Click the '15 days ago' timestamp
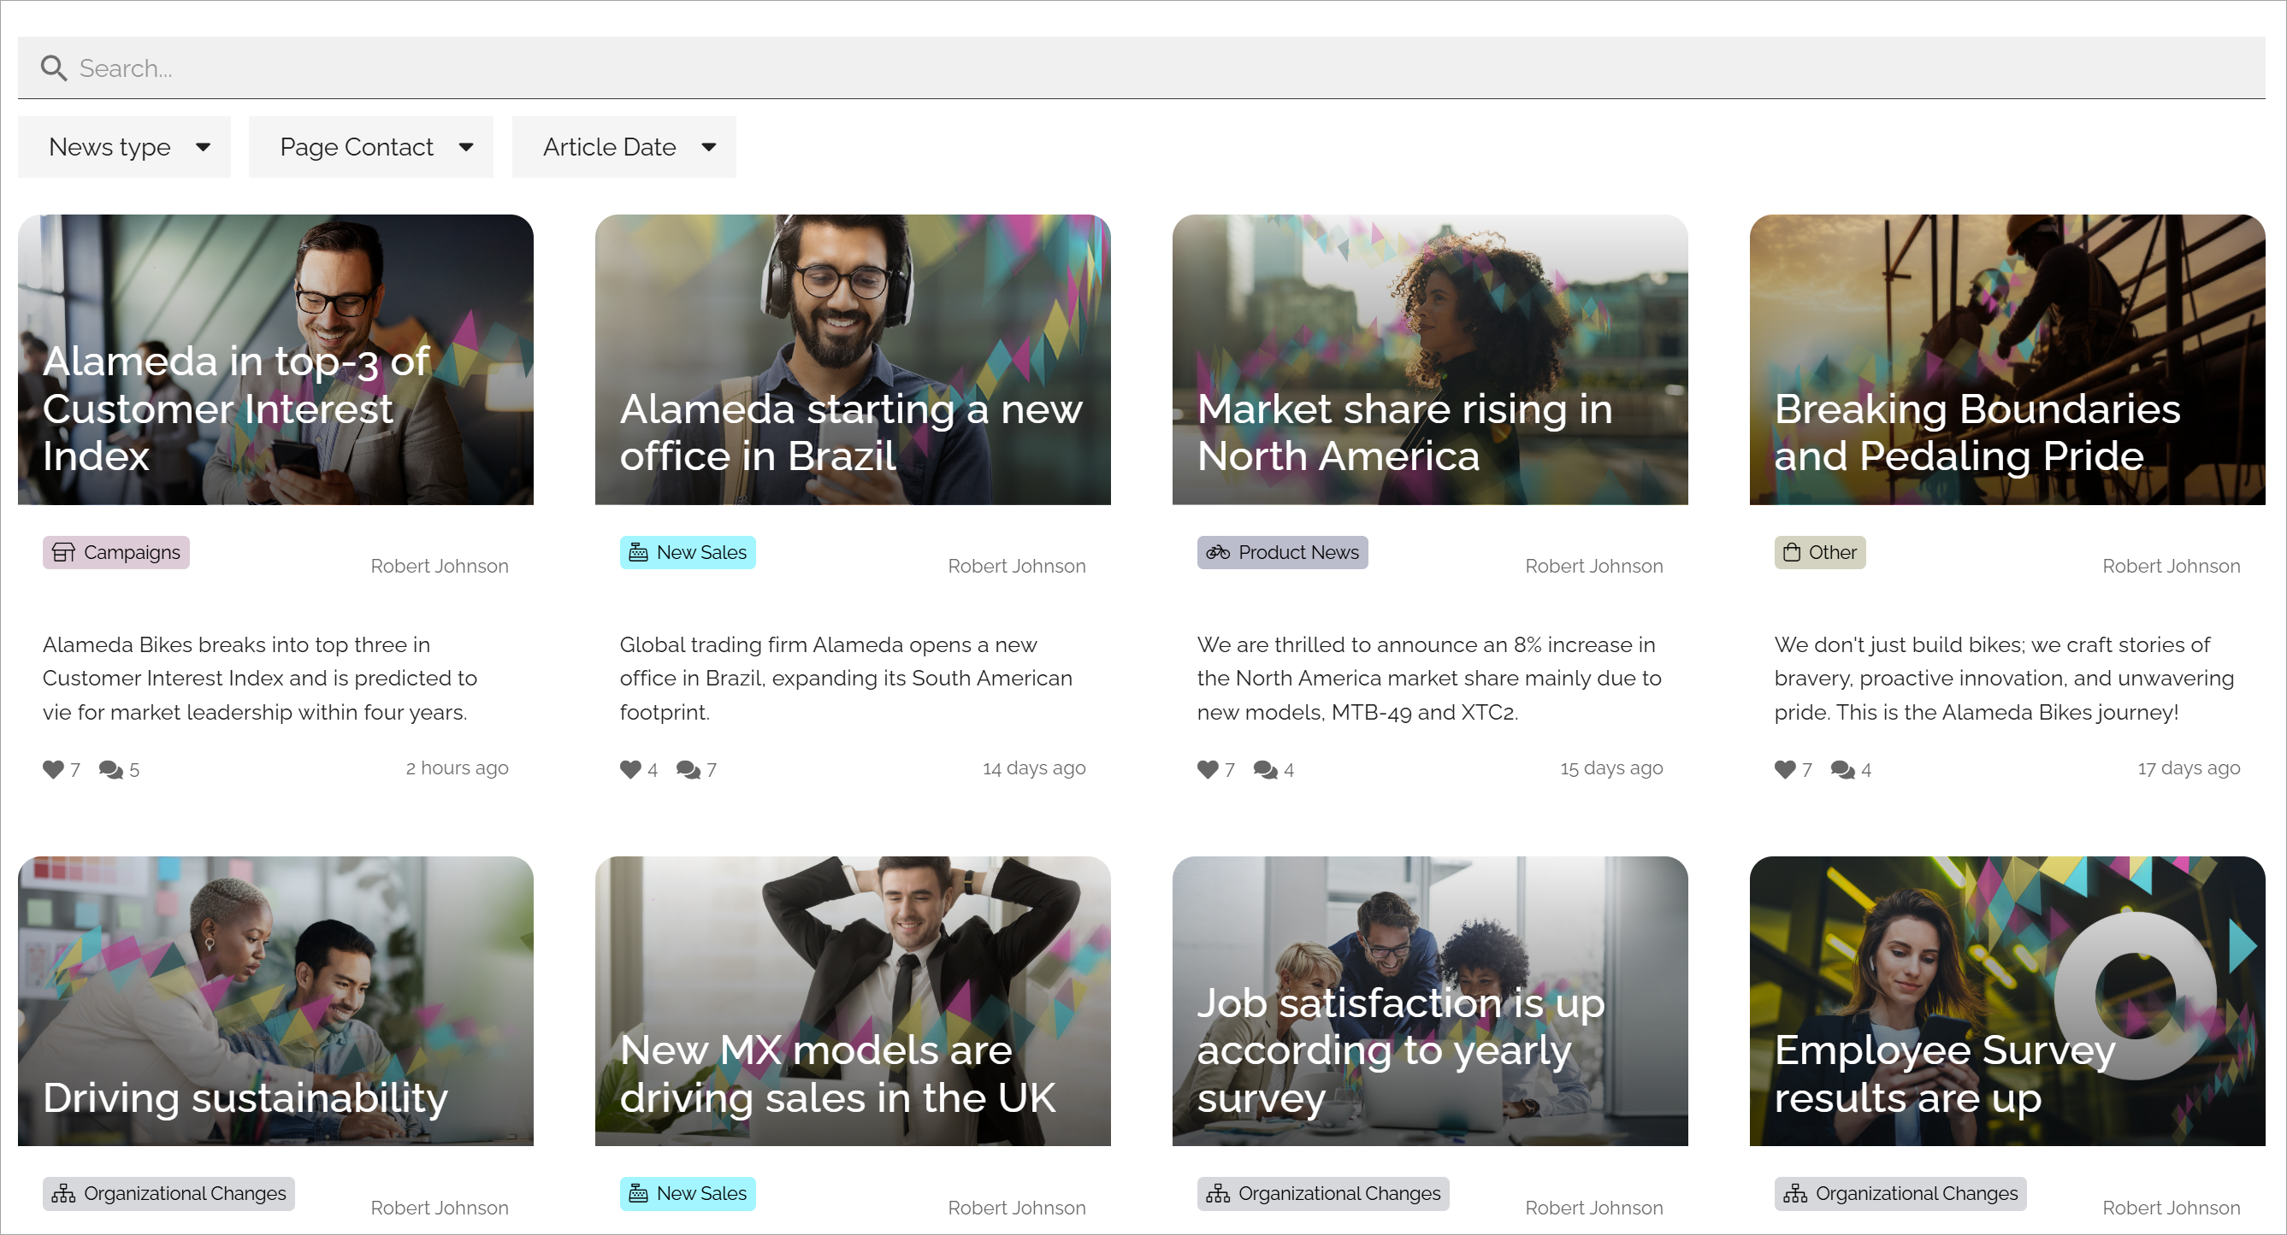Viewport: 2287px width, 1235px height. (1611, 768)
